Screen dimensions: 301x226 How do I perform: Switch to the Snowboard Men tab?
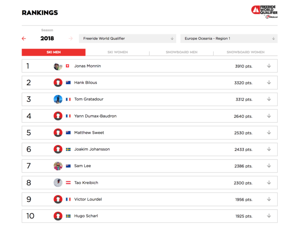(181, 52)
